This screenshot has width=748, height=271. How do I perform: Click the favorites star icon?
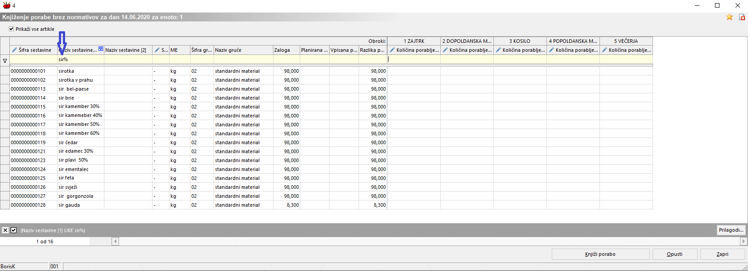[729, 17]
